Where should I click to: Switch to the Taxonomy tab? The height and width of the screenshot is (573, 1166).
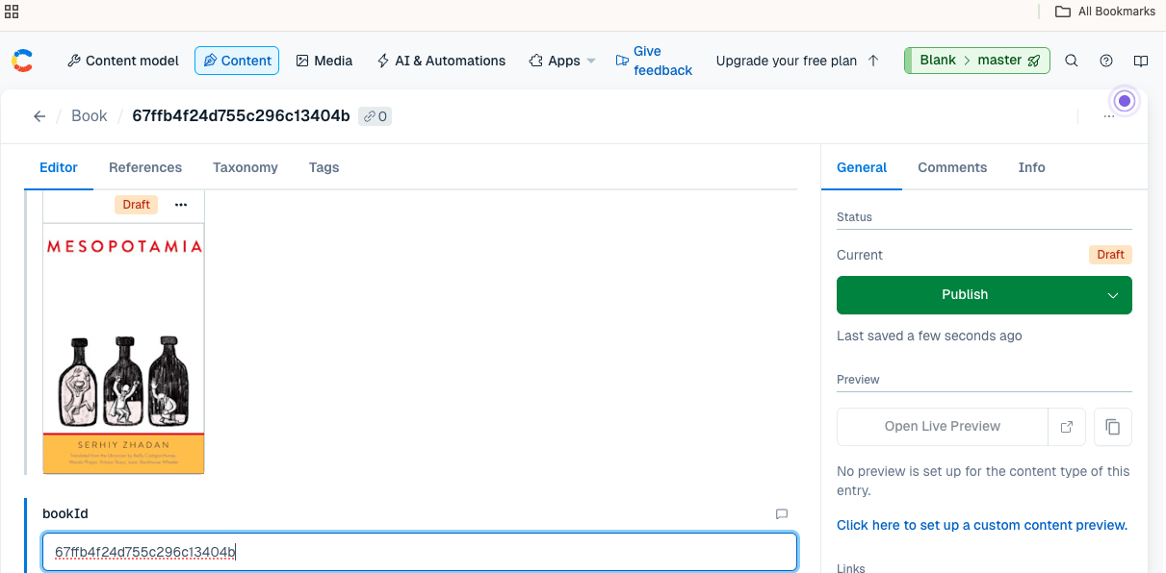pos(246,167)
